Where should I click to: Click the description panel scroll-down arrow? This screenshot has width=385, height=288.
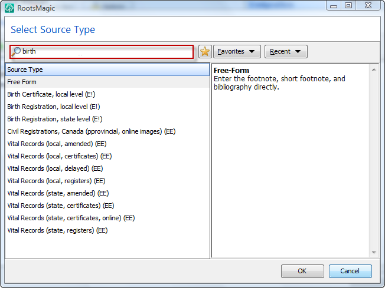374,252
